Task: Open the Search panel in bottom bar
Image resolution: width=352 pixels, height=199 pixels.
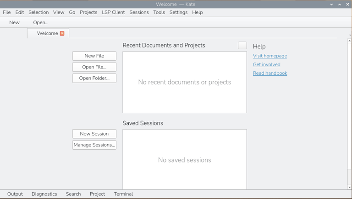Action: [73, 194]
